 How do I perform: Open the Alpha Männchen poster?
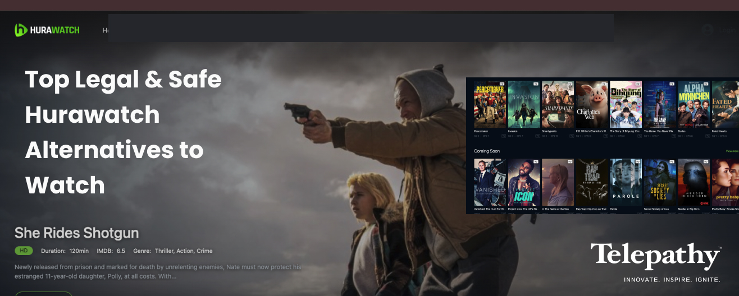pyautogui.click(x=694, y=104)
